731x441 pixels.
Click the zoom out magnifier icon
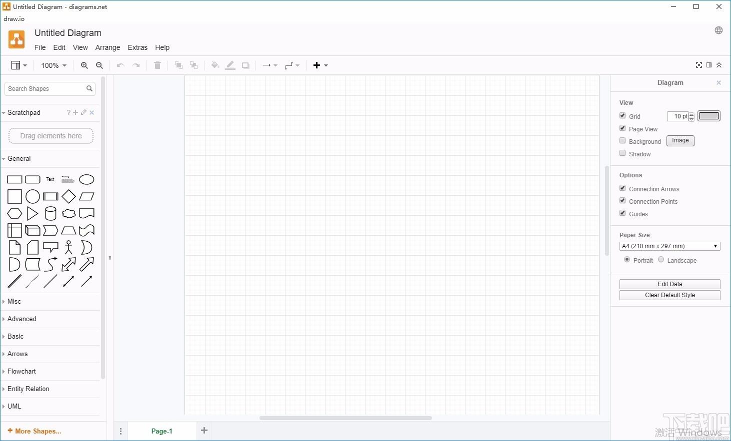pyautogui.click(x=99, y=65)
